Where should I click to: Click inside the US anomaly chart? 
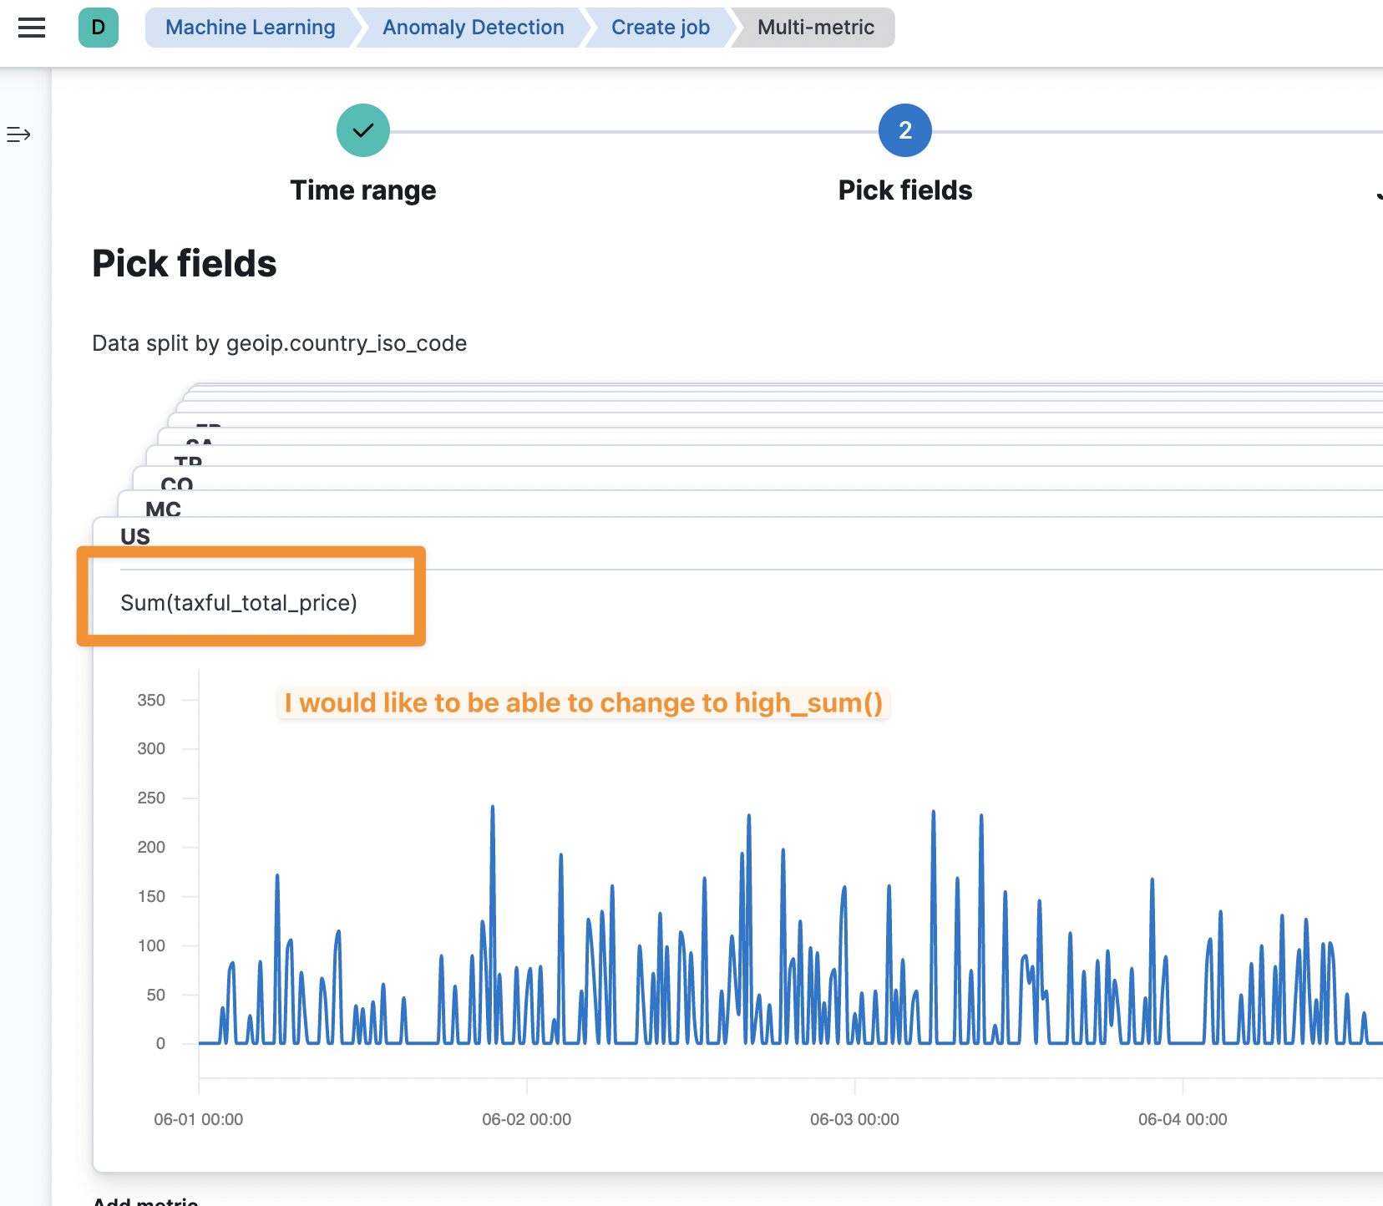pyautogui.click(x=752, y=919)
